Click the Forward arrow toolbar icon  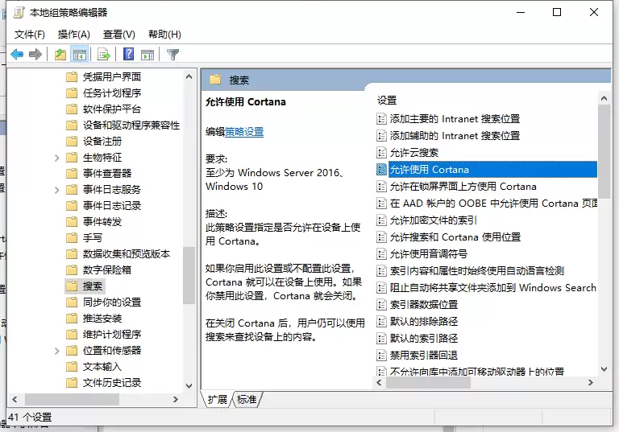(35, 55)
